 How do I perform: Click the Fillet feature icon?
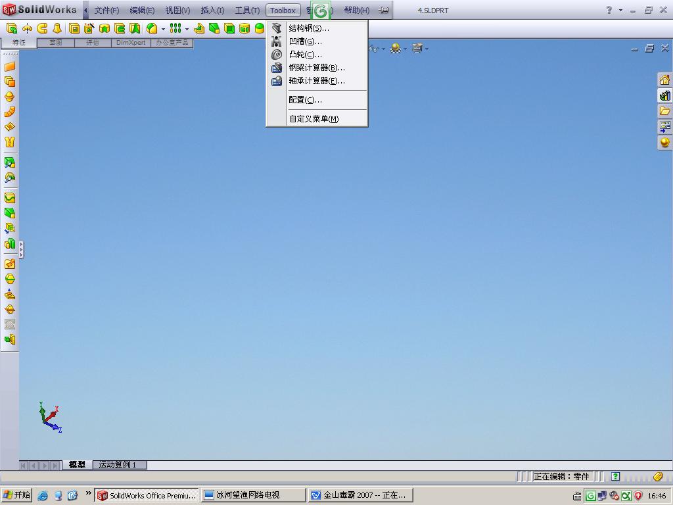(152, 29)
